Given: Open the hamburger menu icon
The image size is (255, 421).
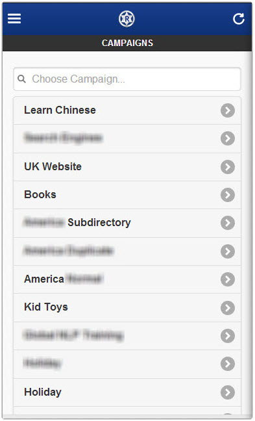Looking at the screenshot, I should 14,19.
